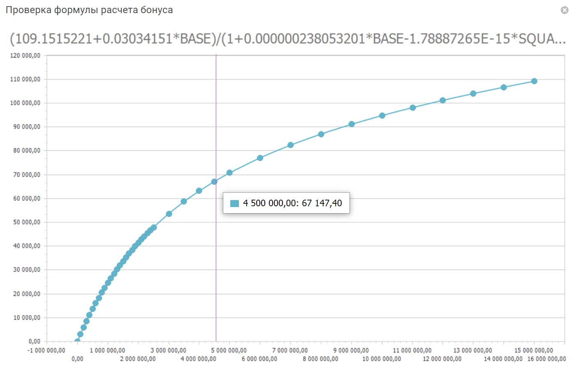Select the data point at 10 000 000
The height and width of the screenshot is (371, 574).
click(x=382, y=116)
